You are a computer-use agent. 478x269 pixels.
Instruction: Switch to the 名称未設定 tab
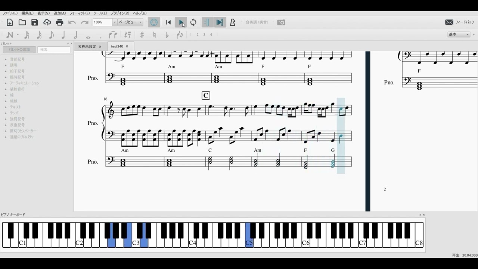coord(87,46)
